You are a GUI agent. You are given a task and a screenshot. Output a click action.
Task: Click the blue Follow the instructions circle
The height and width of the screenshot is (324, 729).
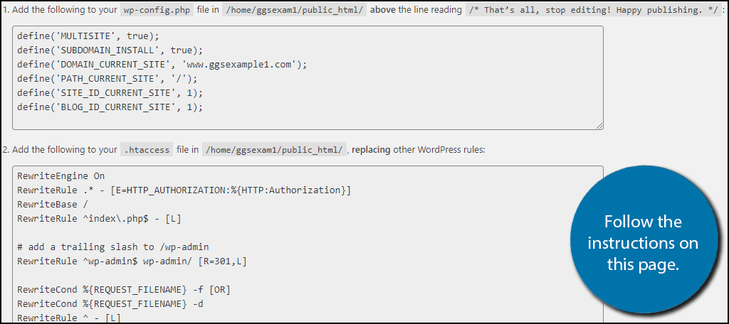(643, 243)
